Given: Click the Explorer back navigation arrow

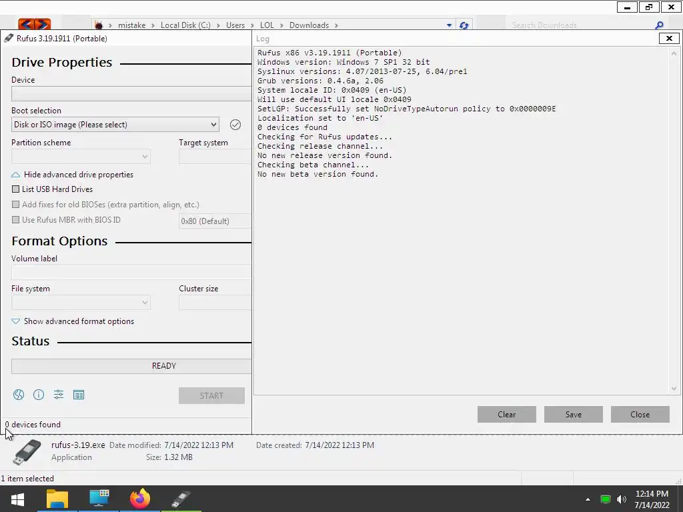Looking at the screenshot, I should point(26,25).
